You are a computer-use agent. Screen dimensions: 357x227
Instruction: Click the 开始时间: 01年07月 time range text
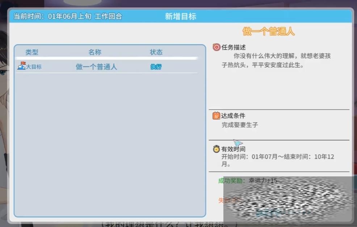click(x=278, y=160)
